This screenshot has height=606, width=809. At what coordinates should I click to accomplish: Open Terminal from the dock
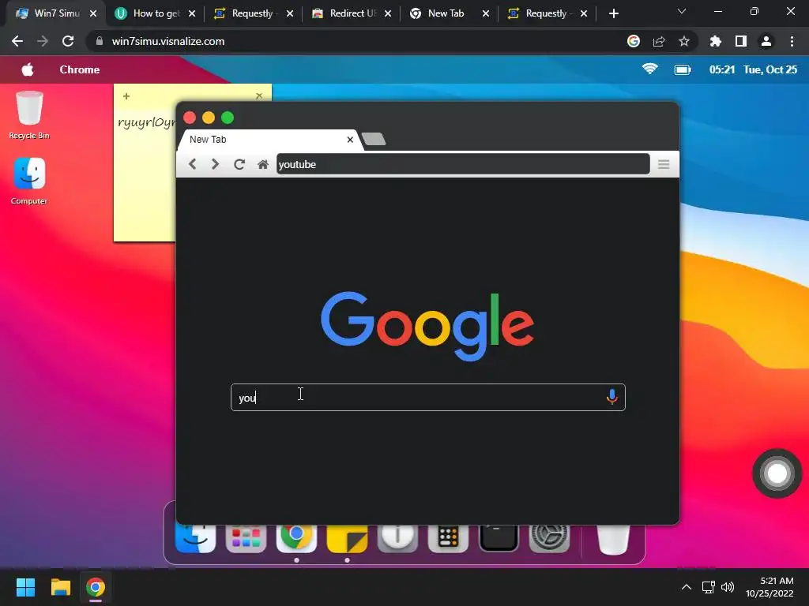(499, 538)
